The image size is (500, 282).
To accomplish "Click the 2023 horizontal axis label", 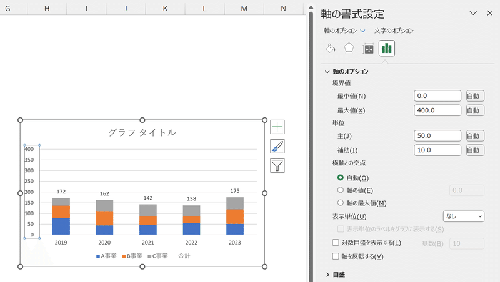I will pos(235,243).
